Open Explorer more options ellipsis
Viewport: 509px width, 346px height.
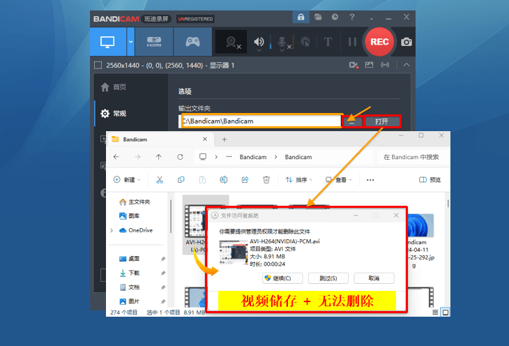pyautogui.click(x=370, y=180)
